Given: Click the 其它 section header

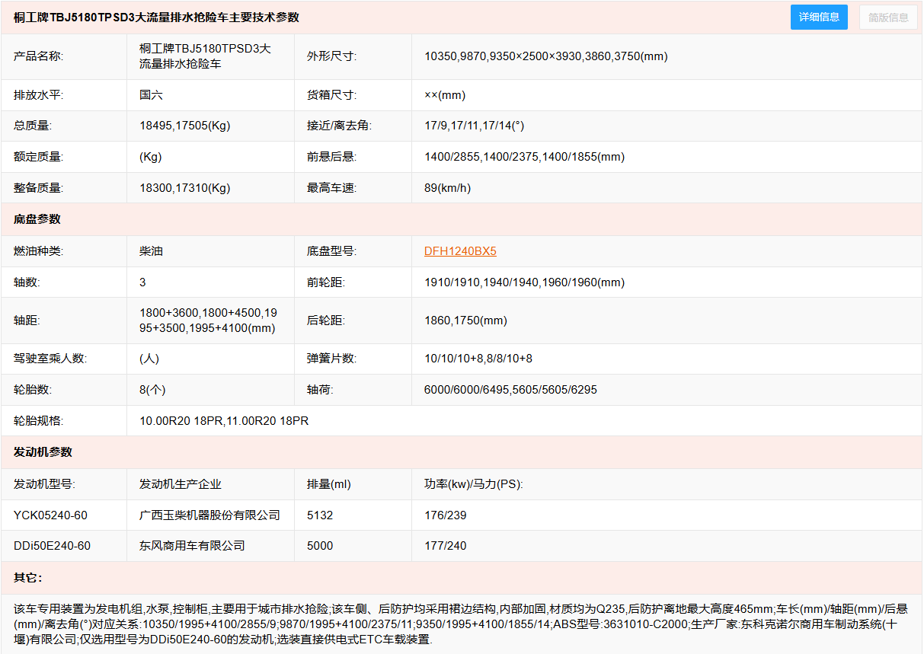Looking at the screenshot, I should pyautogui.click(x=27, y=578).
